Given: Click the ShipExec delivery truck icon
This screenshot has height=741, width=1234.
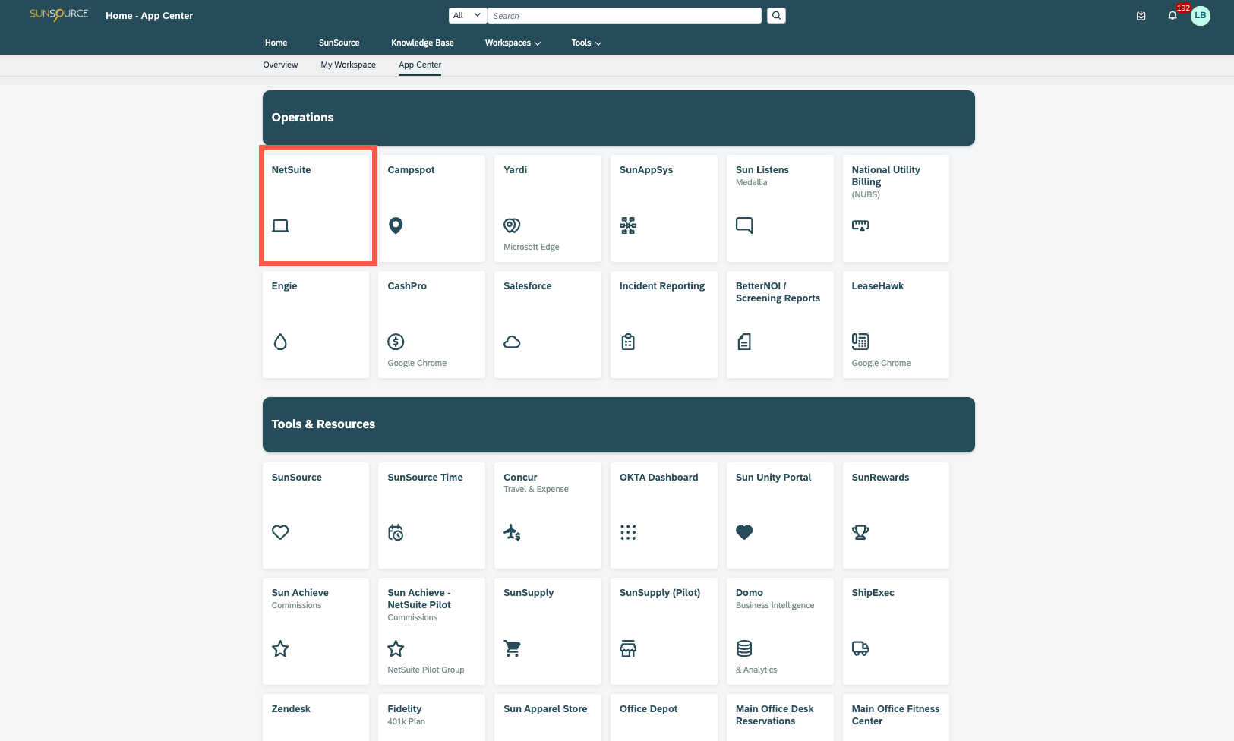Looking at the screenshot, I should [x=860, y=648].
